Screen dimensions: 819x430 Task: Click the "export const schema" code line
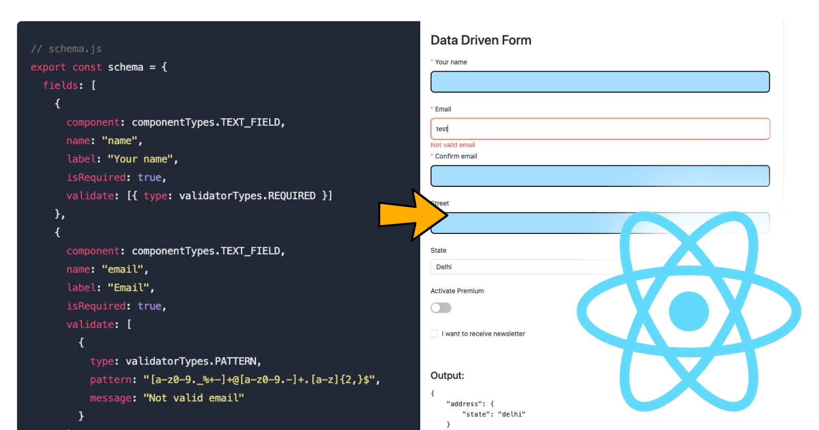click(x=98, y=67)
